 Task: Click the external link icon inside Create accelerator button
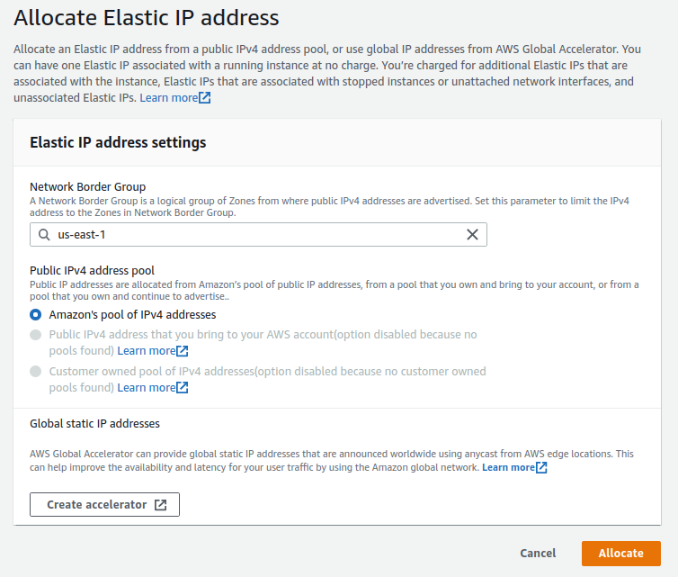tap(161, 505)
